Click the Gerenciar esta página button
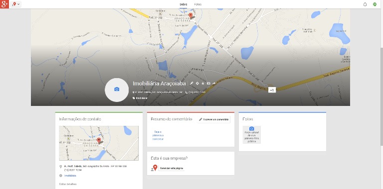This screenshot has height=189, width=383. click(x=171, y=168)
